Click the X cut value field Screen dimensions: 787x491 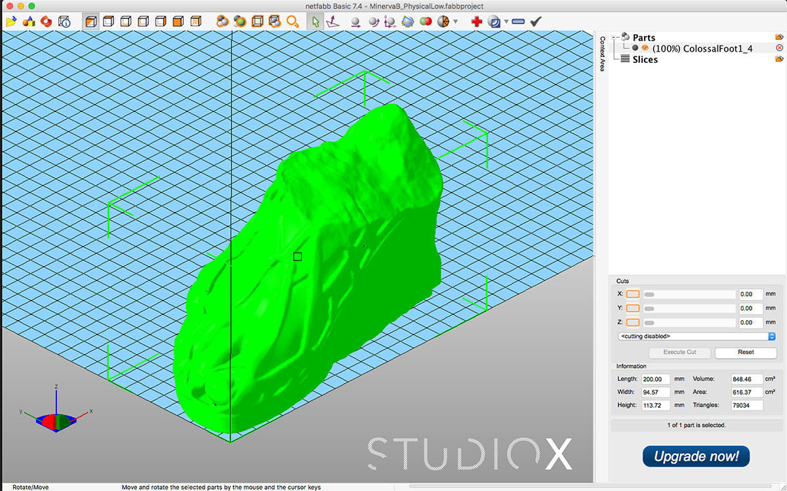click(751, 295)
